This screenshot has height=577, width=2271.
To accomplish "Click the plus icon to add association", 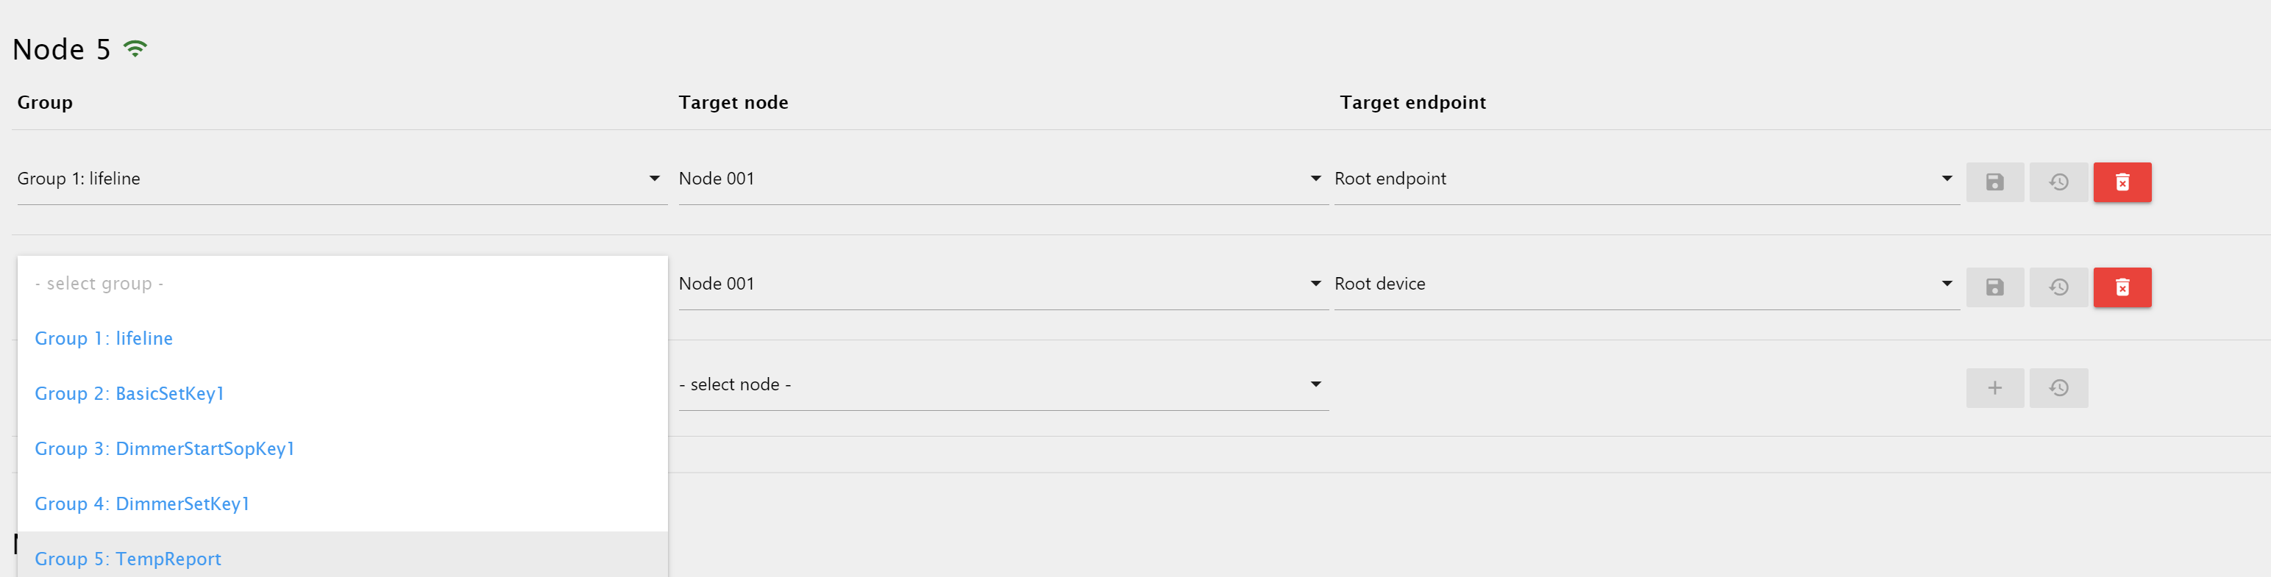I will pos(1994,387).
